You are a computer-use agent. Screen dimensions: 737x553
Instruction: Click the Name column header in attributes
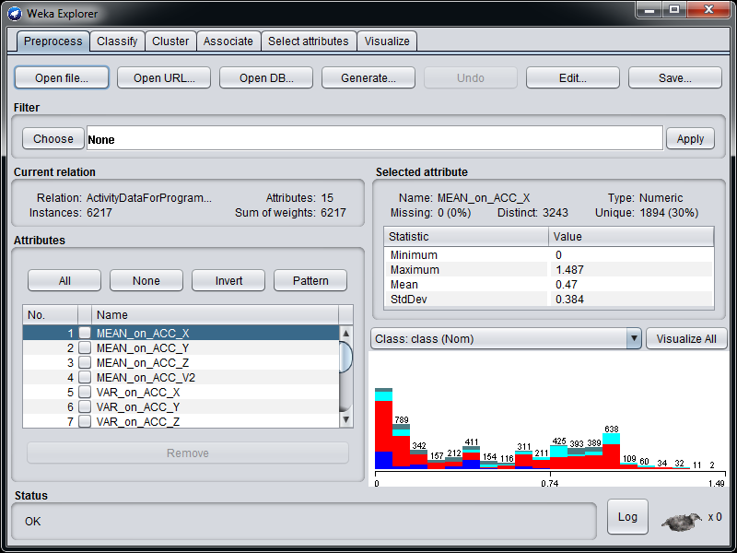point(215,314)
